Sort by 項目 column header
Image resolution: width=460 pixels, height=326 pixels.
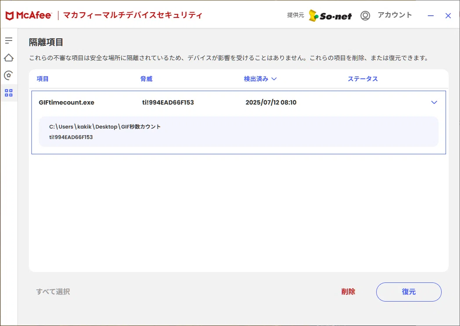pyautogui.click(x=42, y=79)
